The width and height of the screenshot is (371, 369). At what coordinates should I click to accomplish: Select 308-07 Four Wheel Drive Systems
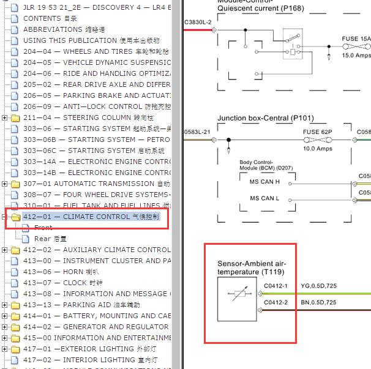[97, 195]
